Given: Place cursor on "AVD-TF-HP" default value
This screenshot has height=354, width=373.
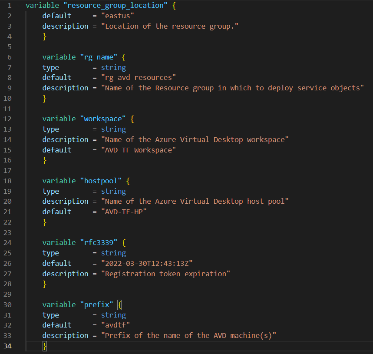Looking at the screenshot, I should pos(124,212).
